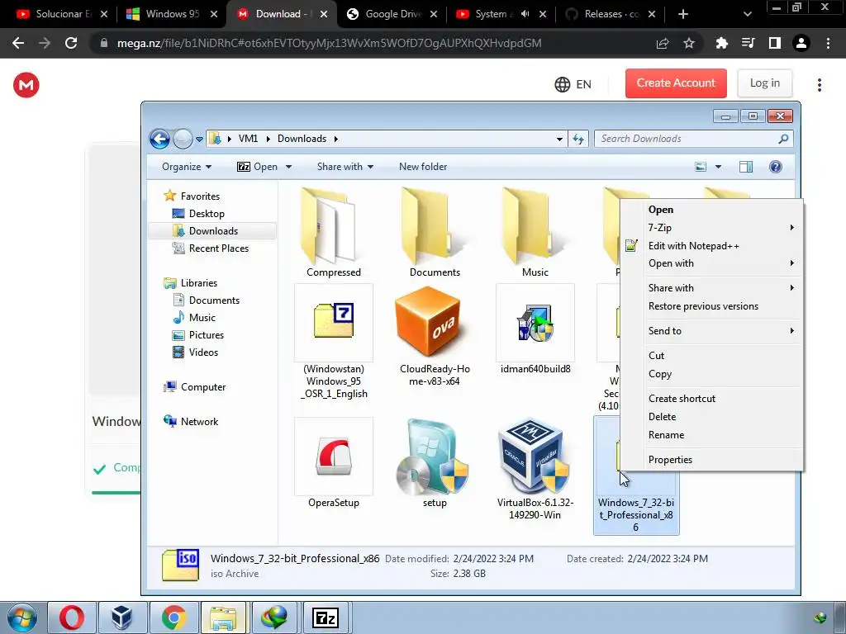Click the Explorer forward navigation arrow
The image size is (846, 634).
point(183,139)
